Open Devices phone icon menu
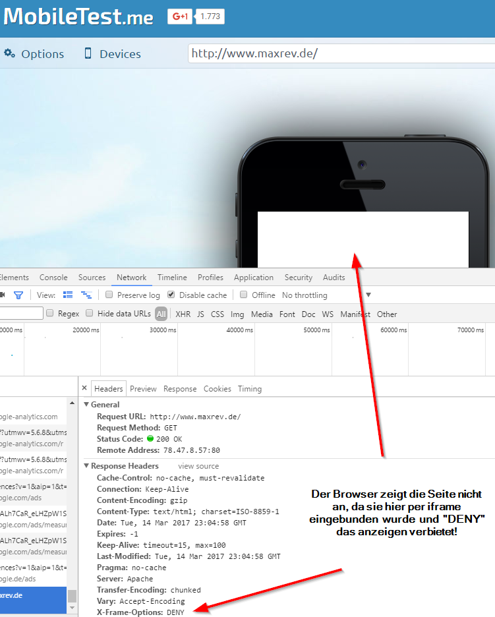The height and width of the screenshot is (617, 495). coord(113,54)
